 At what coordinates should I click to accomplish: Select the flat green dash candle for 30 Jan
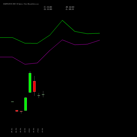[12, 102]
